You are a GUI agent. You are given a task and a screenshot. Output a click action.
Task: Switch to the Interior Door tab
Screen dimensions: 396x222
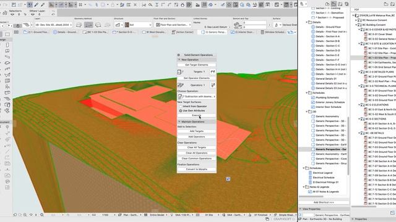[243, 32]
